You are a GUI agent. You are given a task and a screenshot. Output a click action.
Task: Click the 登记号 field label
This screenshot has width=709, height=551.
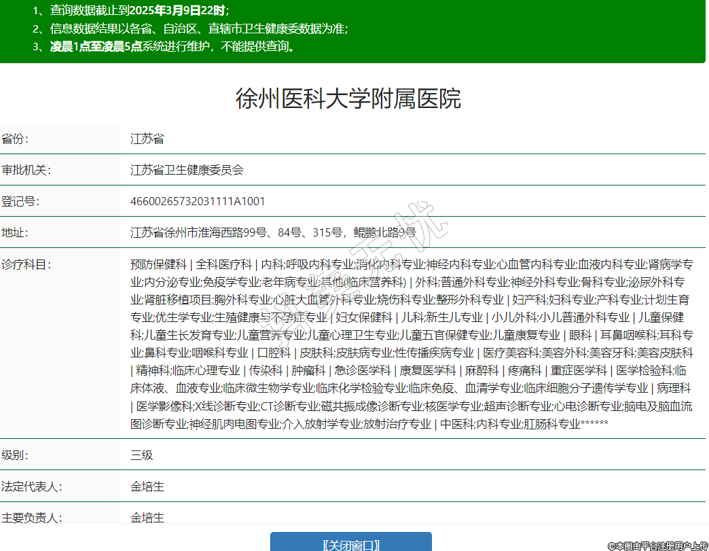[x=20, y=201]
